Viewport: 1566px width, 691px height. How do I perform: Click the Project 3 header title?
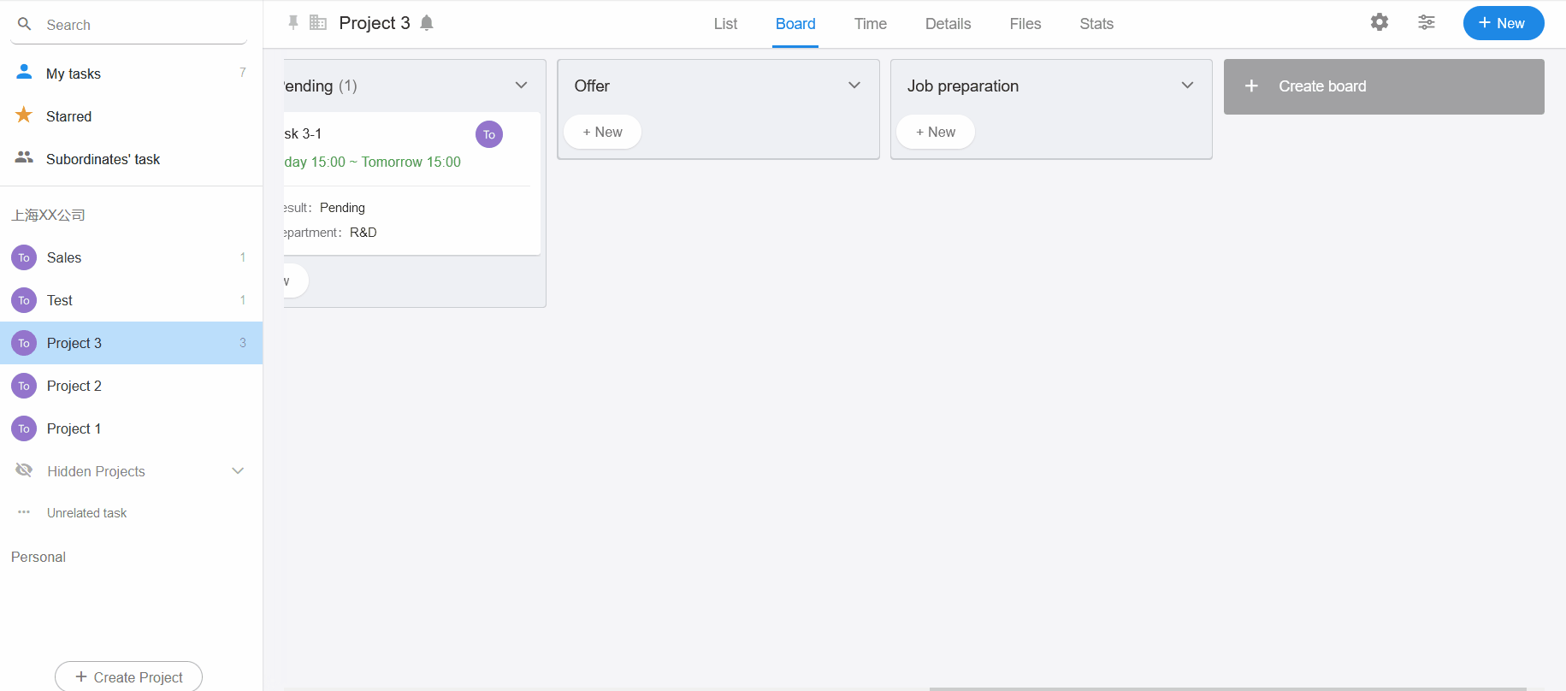(375, 23)
